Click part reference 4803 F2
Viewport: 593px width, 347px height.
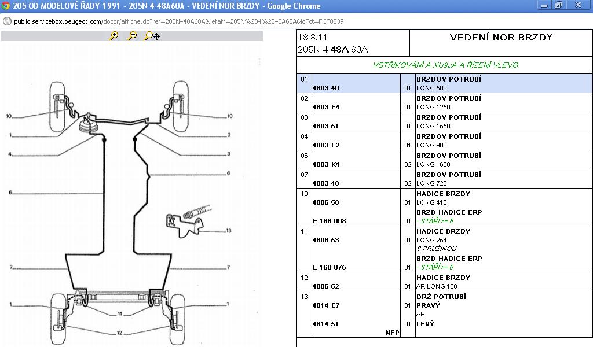pyautogui.click(x=325, y=145)
